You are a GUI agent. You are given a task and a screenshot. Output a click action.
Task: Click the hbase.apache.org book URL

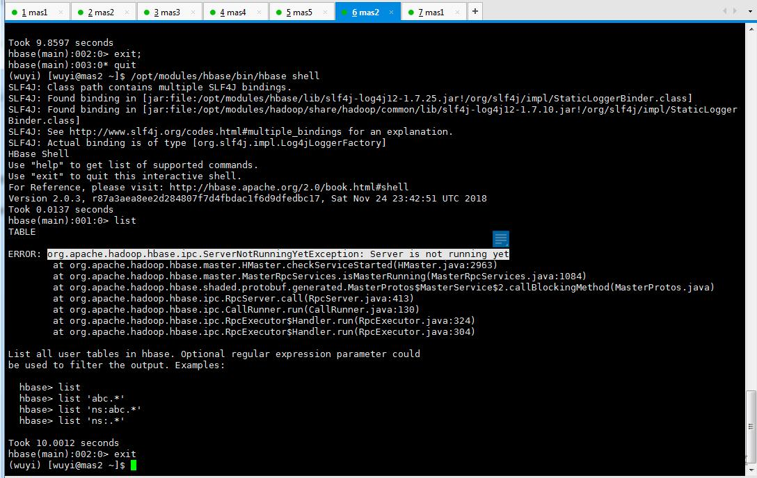(289, 187)
